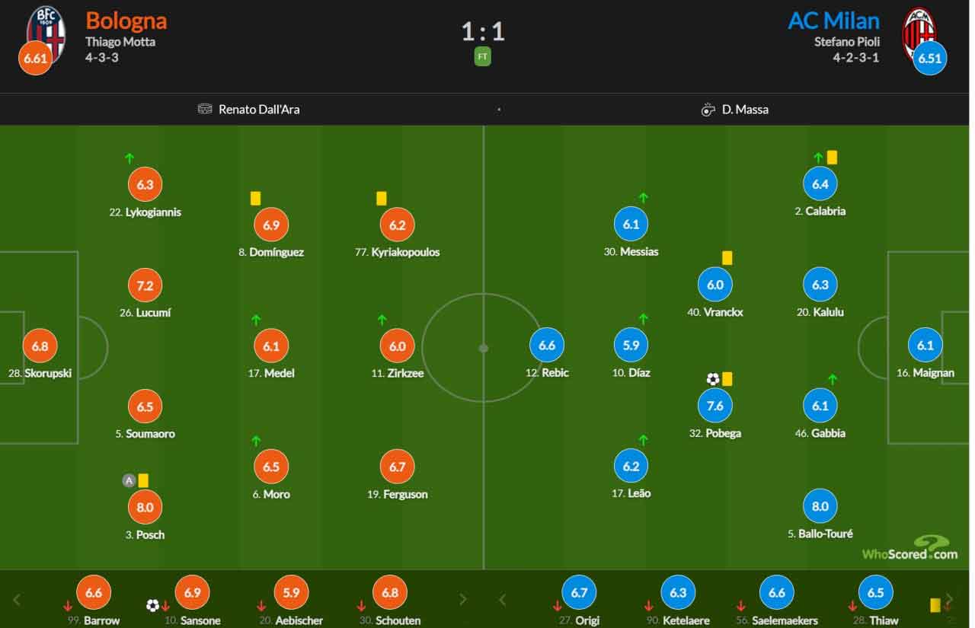Click the goal ball icon above Pobega
Viewport: 975px width, 628px height.
coord(712,378)
